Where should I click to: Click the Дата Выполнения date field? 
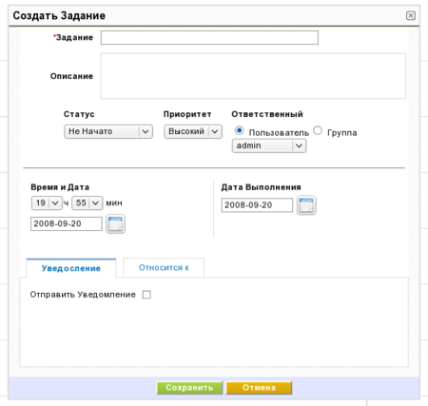click(x=257, y=205)
